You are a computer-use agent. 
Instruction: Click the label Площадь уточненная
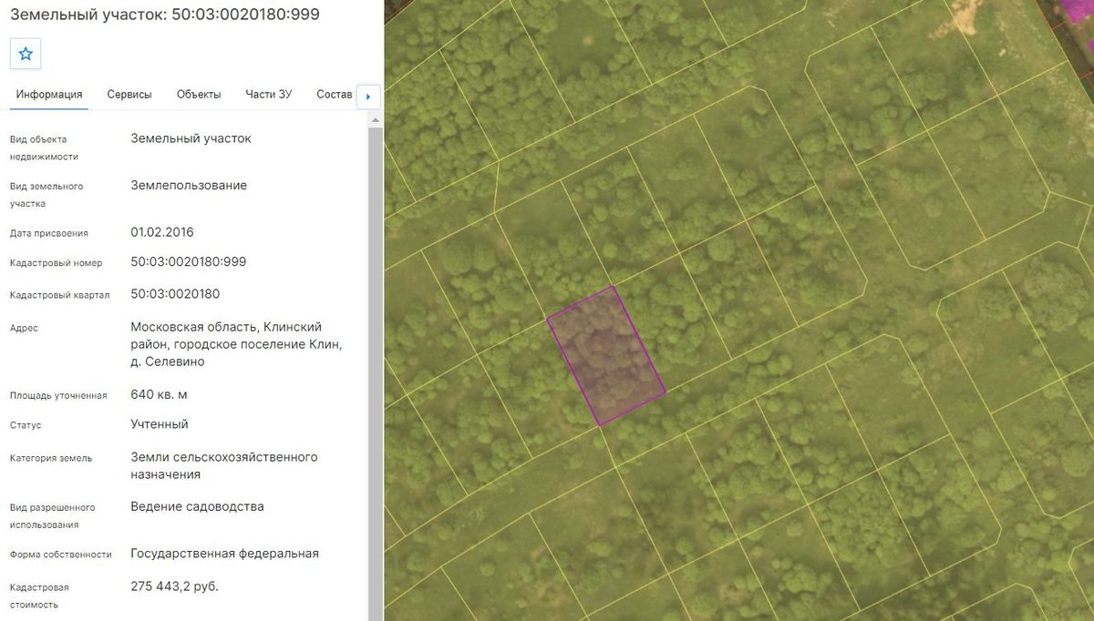tap(58, 396)
